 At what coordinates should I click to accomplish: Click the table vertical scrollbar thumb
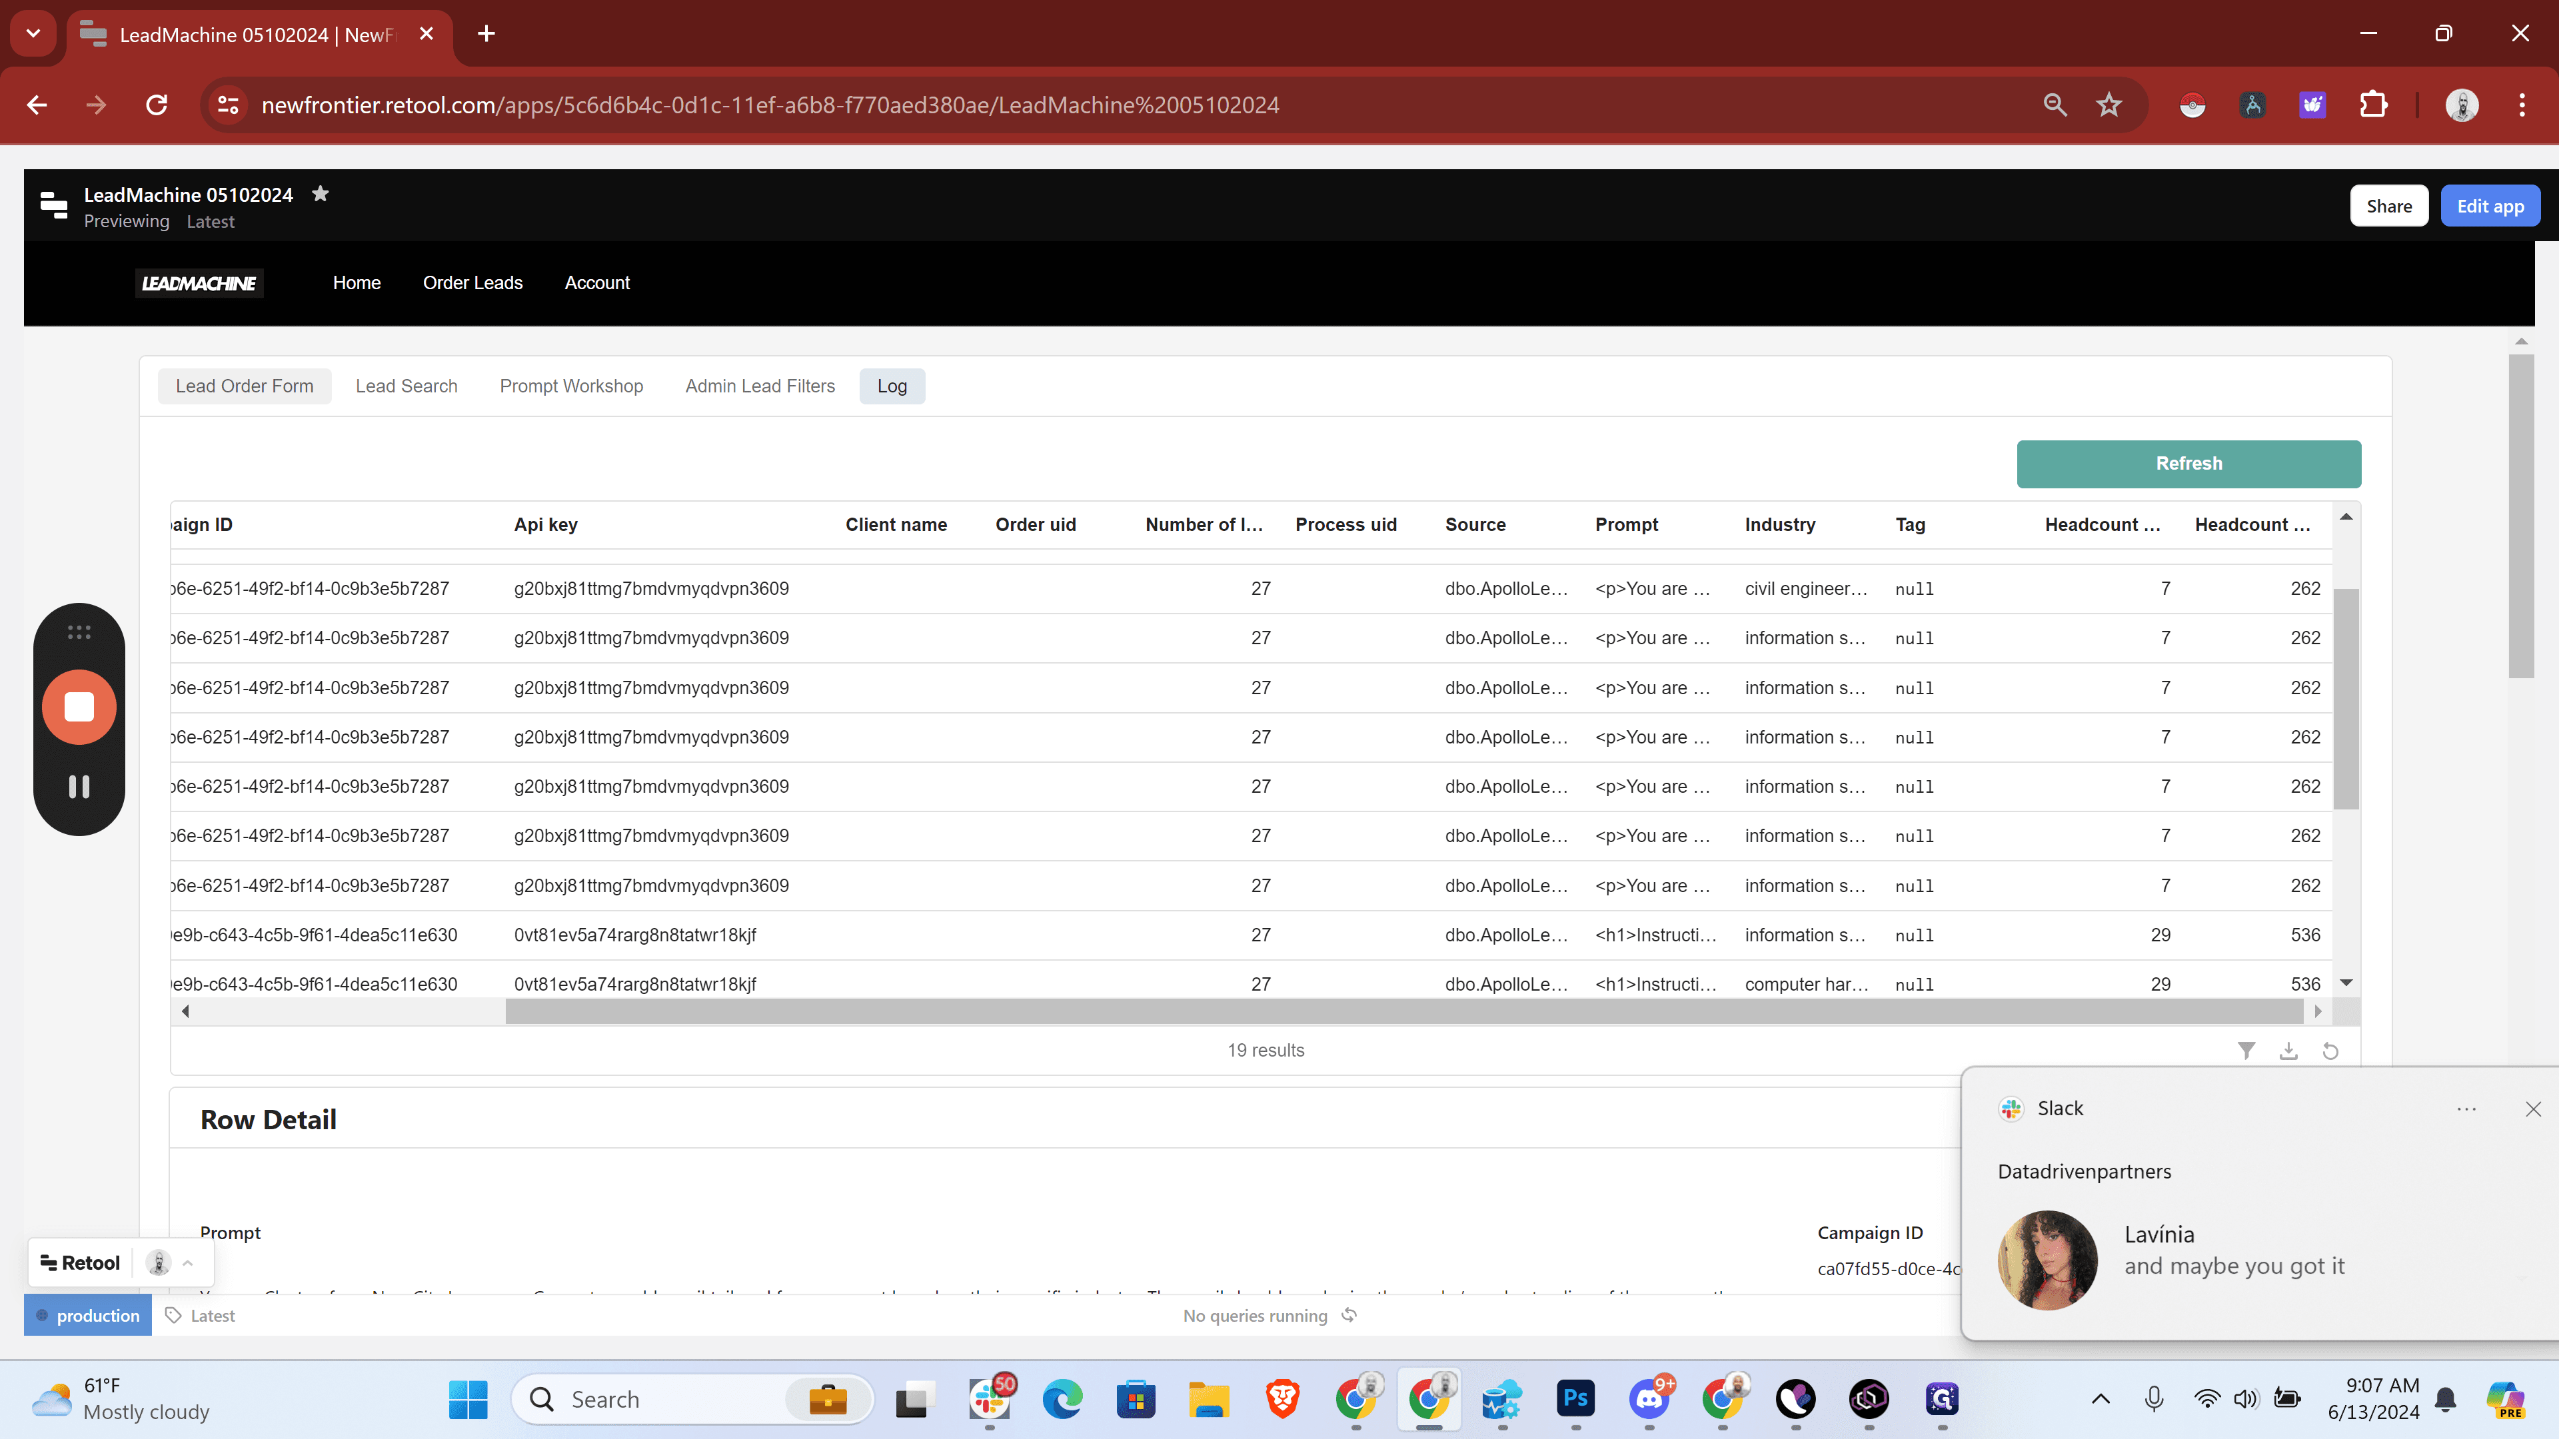click(x=2346, y=699)
